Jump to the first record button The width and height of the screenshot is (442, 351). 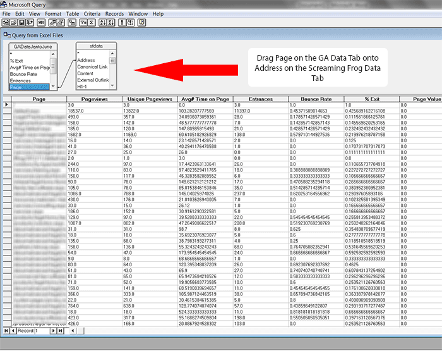[6, 331]
